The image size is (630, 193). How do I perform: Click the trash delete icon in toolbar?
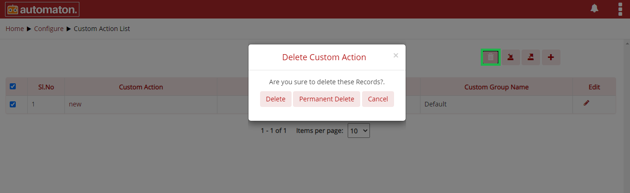(490, 57)
